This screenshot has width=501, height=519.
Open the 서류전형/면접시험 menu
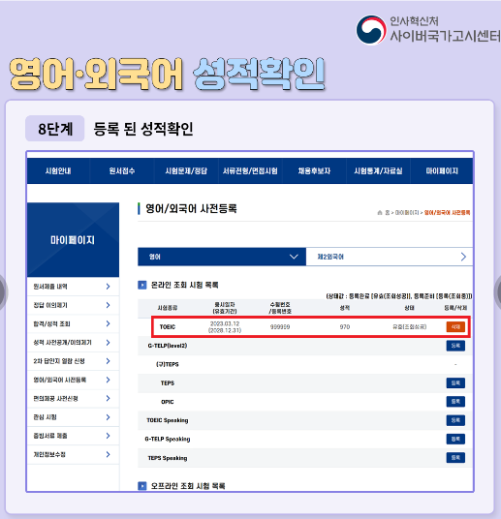(250, 170)
